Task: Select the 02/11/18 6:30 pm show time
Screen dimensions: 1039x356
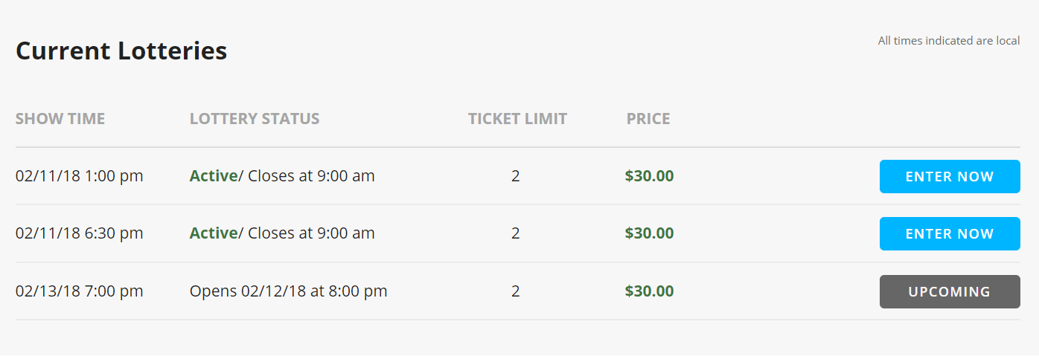Action: (80, 233)
